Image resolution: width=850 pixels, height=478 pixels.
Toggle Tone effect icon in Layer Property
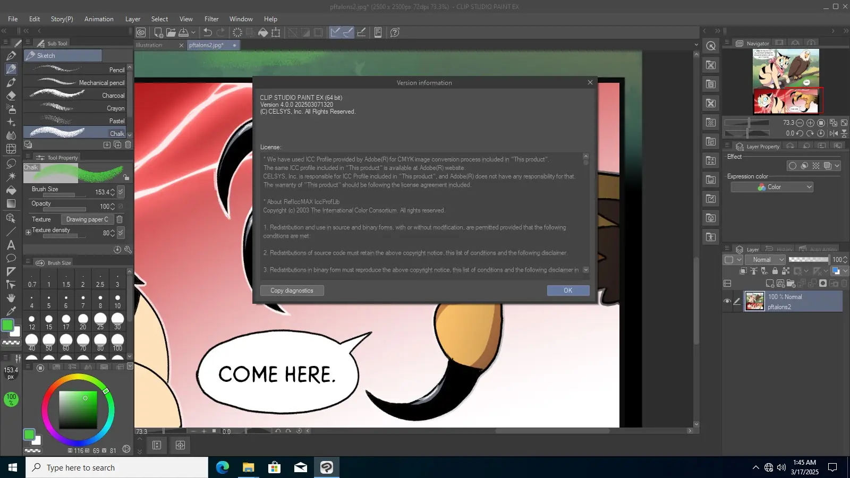coord(816,166)
